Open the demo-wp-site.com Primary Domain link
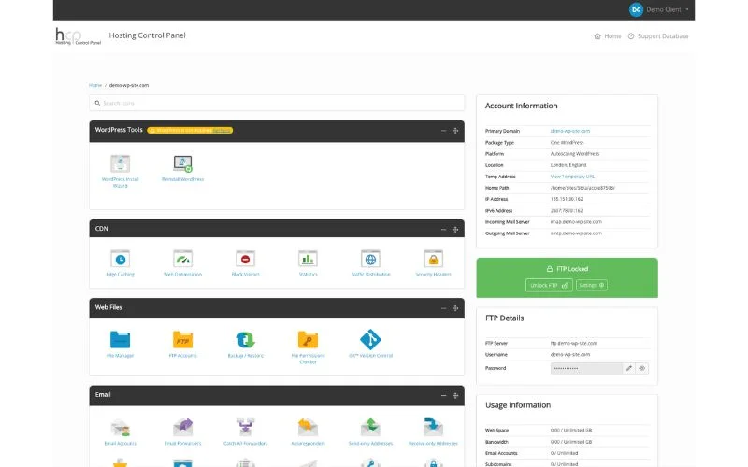Image resolution: width=748 pixels, height=467 pixels. [570, 131]
